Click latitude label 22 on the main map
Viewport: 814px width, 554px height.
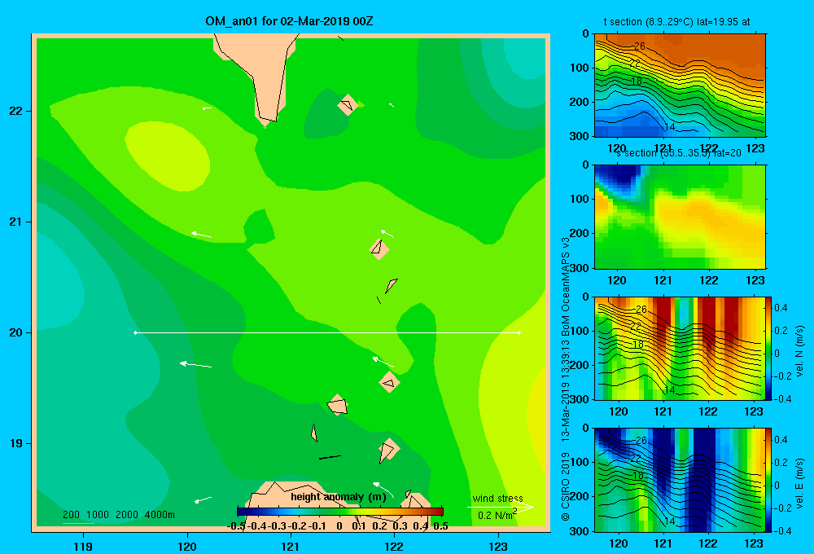pos(15,112)
